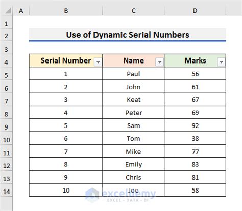Select Peter's marks cell '69'
The image size is (242, 211).
click(x=195, y=113)
